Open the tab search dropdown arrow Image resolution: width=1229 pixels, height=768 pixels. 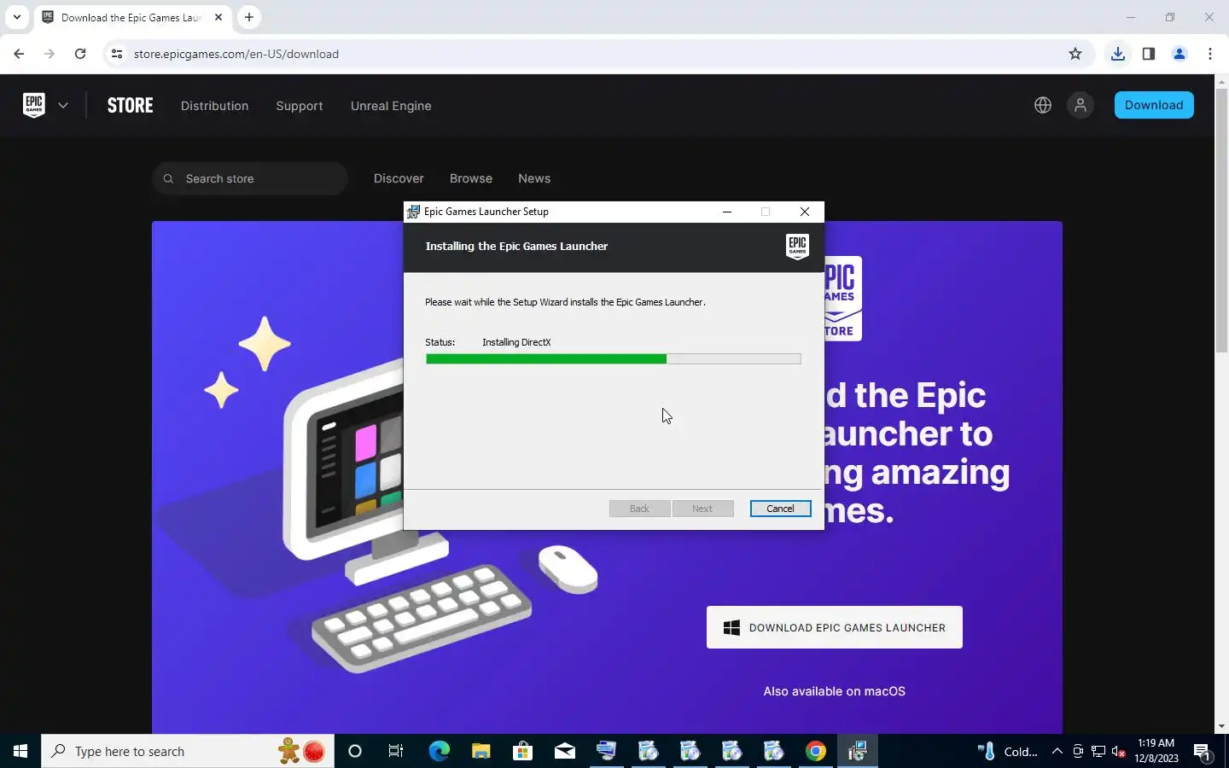[17, 17]
